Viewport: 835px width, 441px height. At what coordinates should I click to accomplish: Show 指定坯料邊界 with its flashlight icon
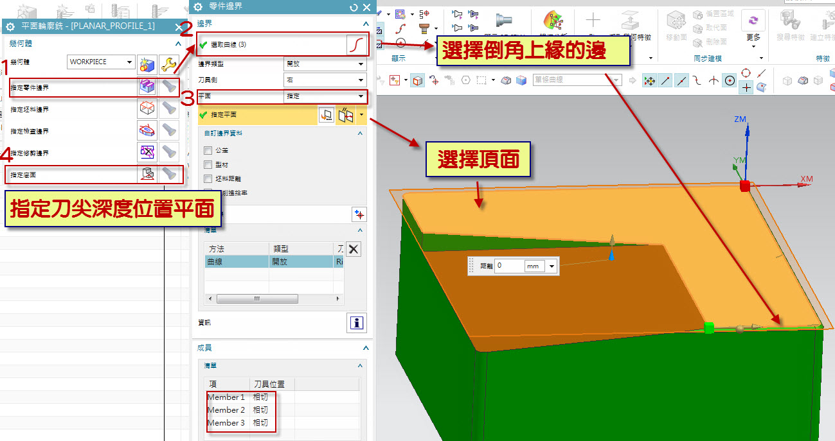point(169,109)
